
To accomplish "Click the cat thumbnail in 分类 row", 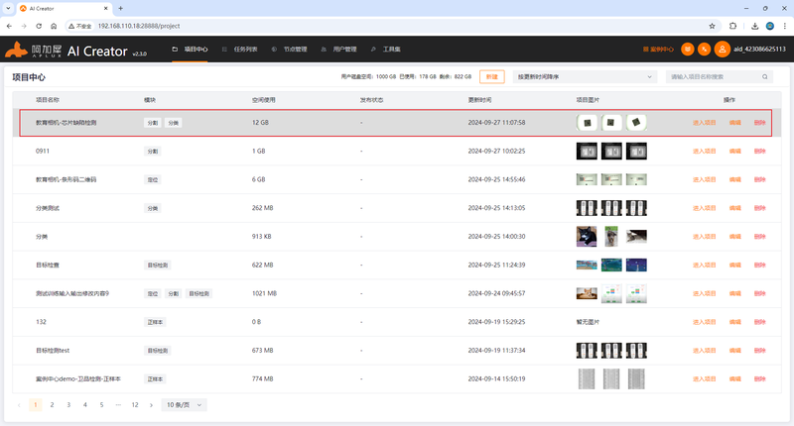I will point(587,237).
